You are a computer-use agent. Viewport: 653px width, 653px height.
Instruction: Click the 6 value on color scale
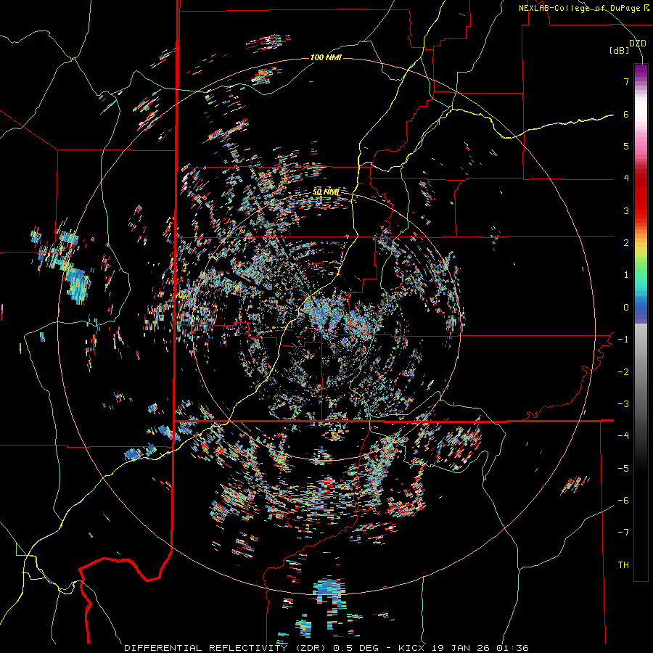pos(626,114)
